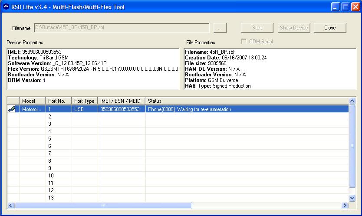Viewport: 362px width, 216px height.
Task: Click the IMEI / ESN / MEID column header
Action: pos(122,101)
